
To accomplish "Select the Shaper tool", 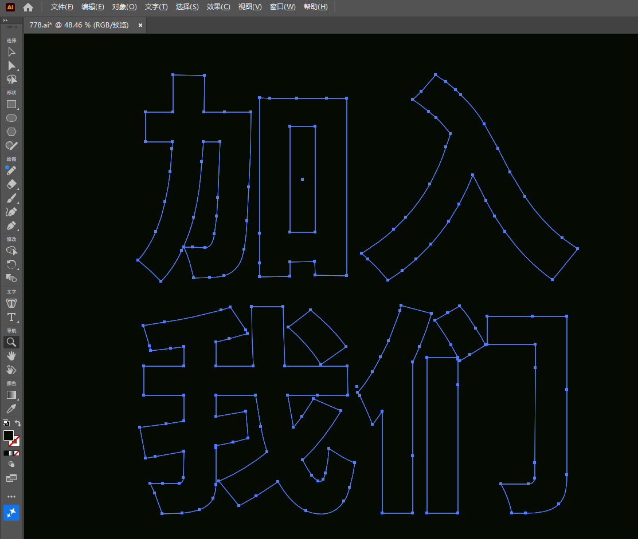I will point(11,146).
